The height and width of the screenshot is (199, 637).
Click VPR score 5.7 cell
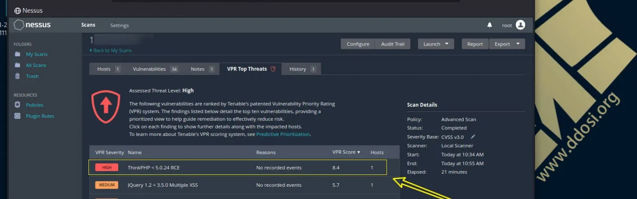pyautogui.click(x=336, y=185)
